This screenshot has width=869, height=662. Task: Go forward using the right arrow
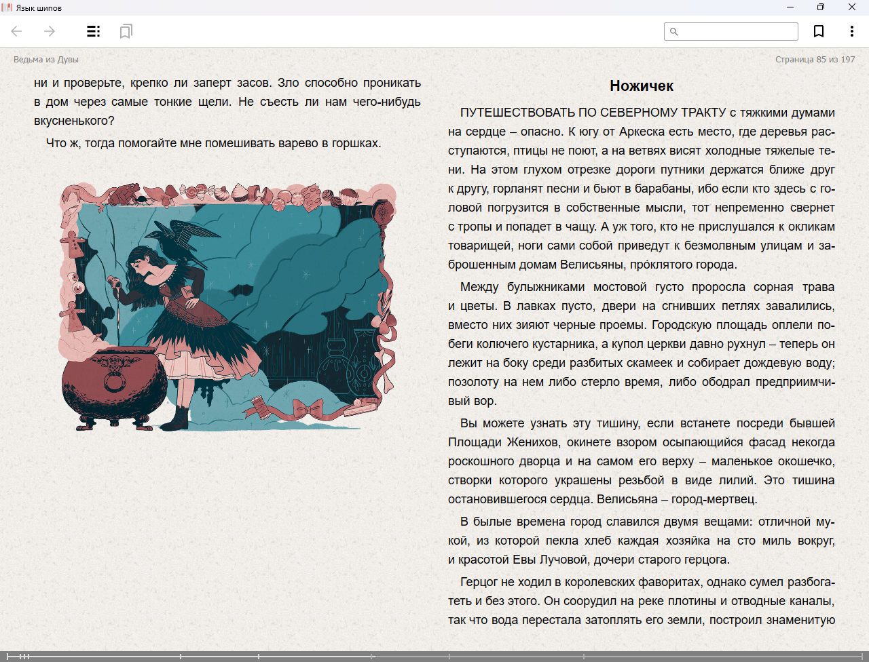(50, 31)
